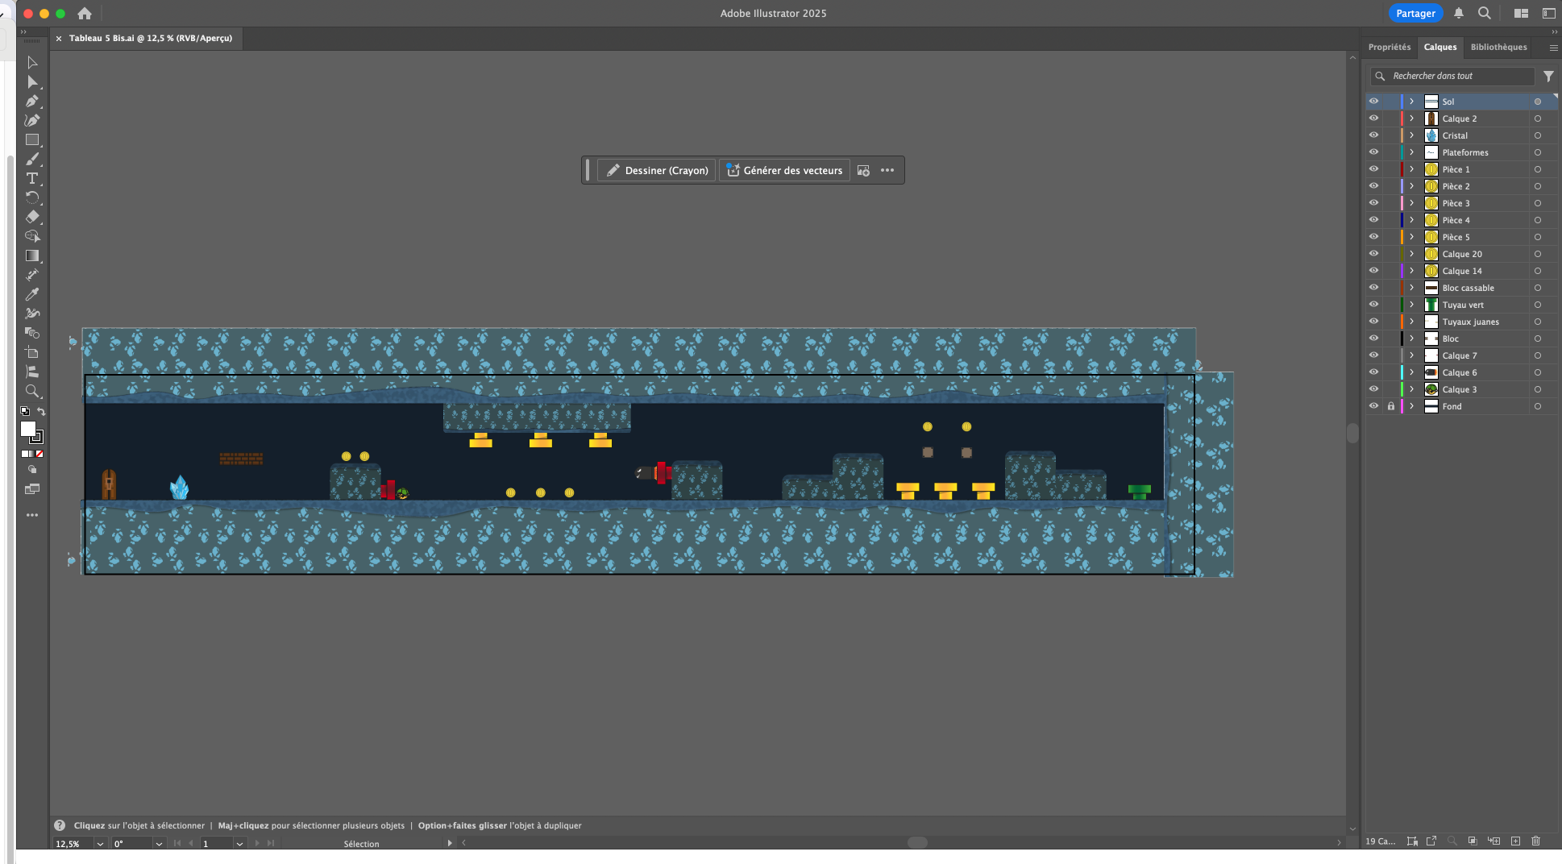This screenshot has height=864, width=1562.
Task: Delete selected layer with trash icon
Action: click(x=1535, y=841)
